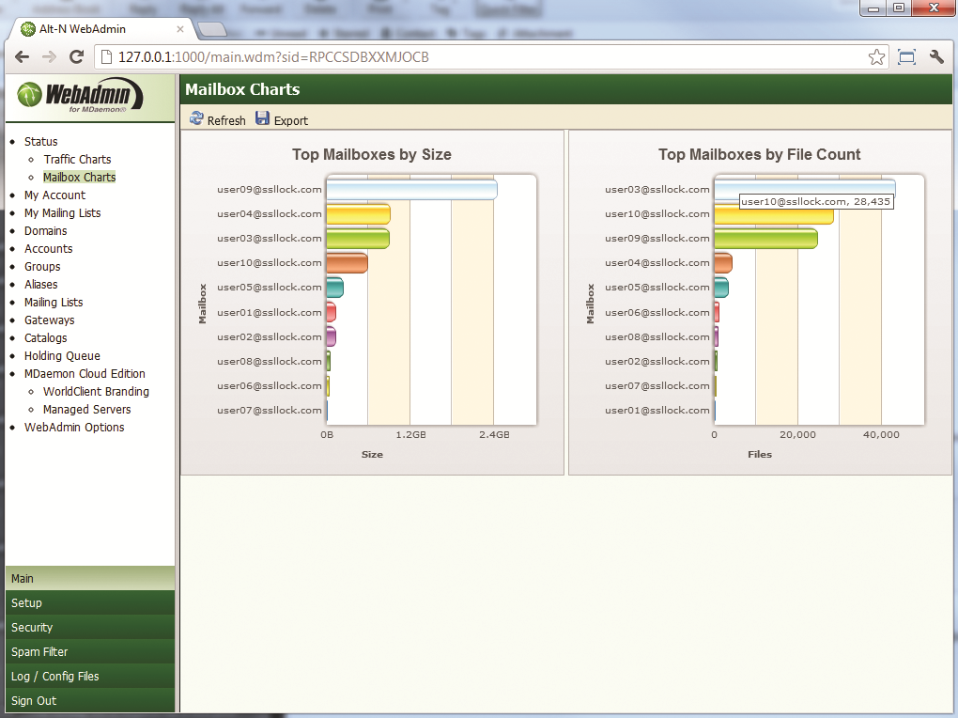Open the Holding Queue
Viewport: 958px width, 718px height.
[62, 355]
